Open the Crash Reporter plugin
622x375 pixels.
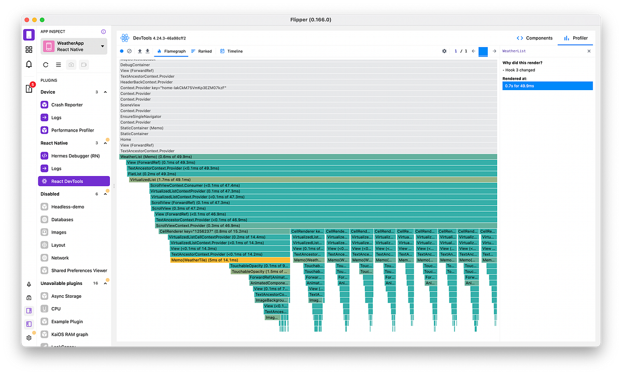tap(67, 105)
